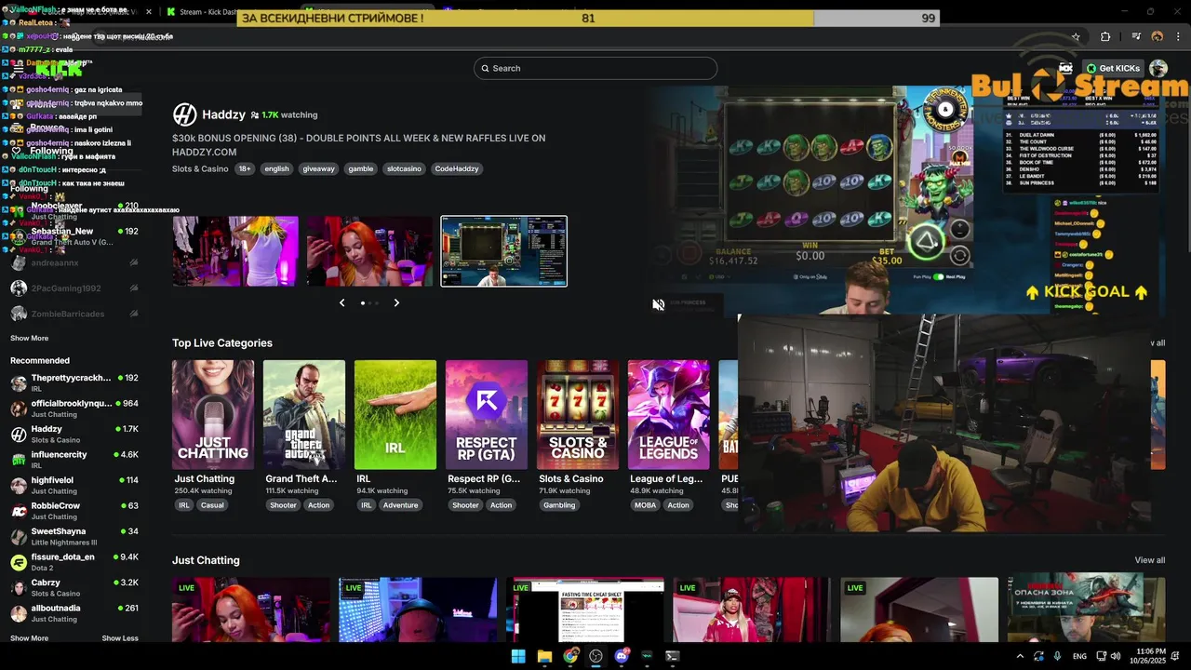Open the Chrome three-dot menu
Viewport: 1191px width, 670px height.
point(1179,36)
